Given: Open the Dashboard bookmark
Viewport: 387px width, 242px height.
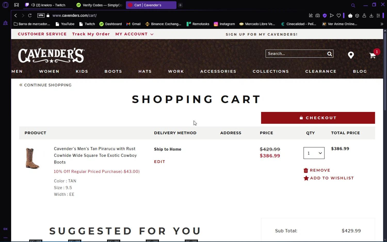Looking at the screenshot, I should point(111,24).
